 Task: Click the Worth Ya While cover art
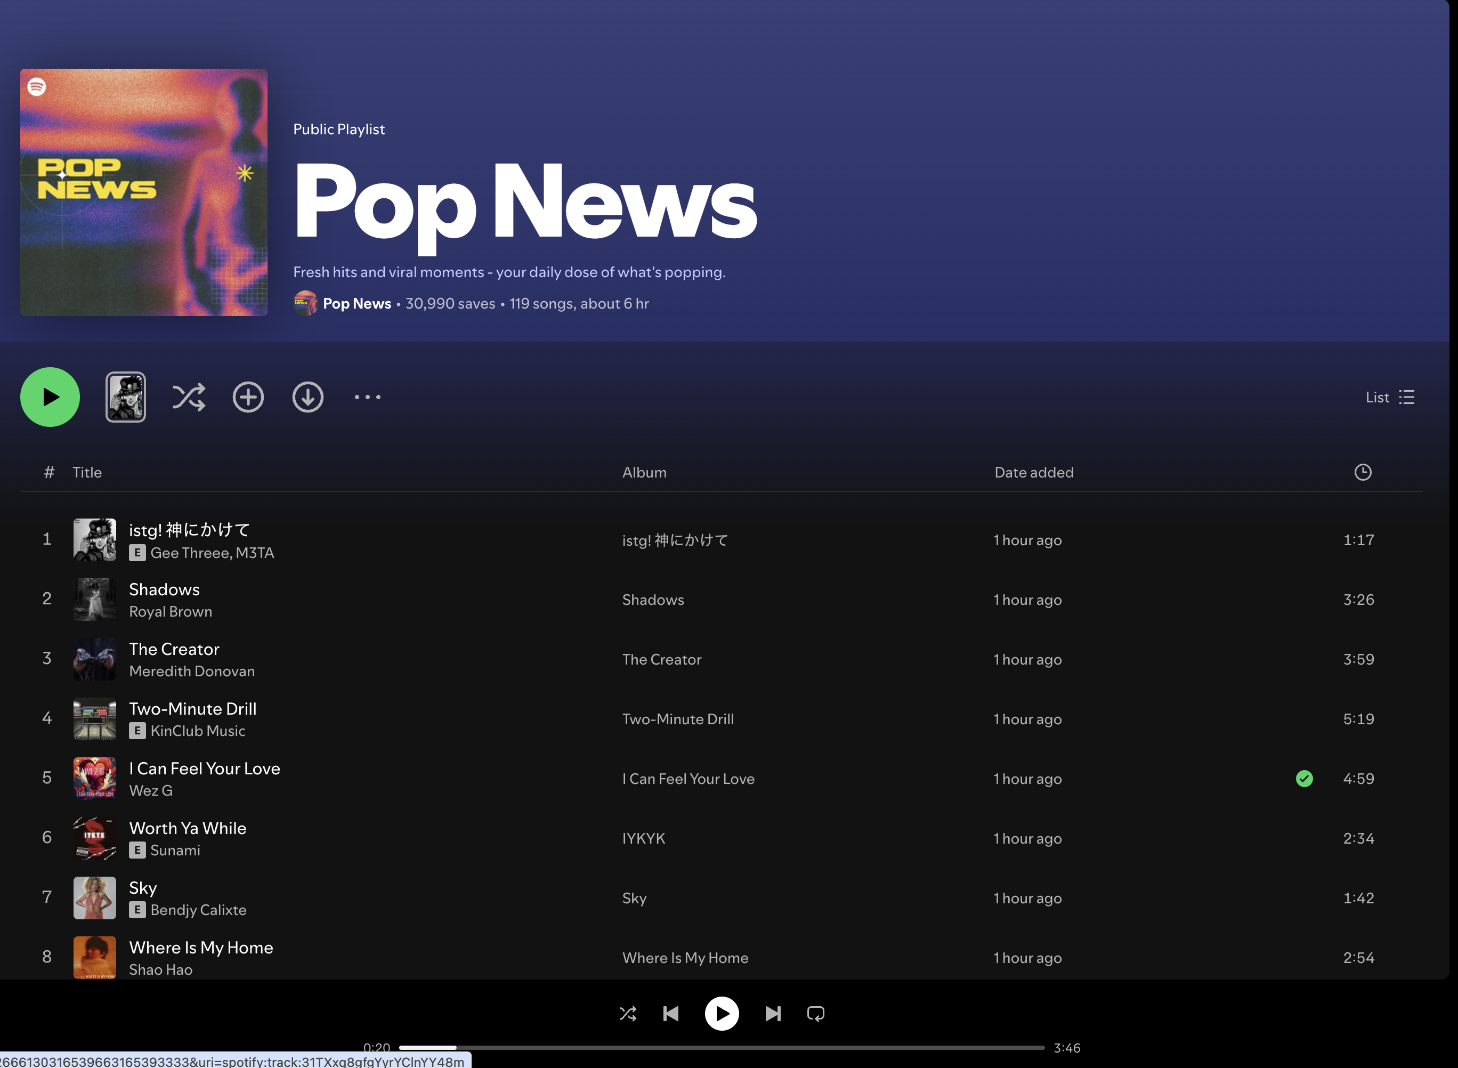click(94, 838)
